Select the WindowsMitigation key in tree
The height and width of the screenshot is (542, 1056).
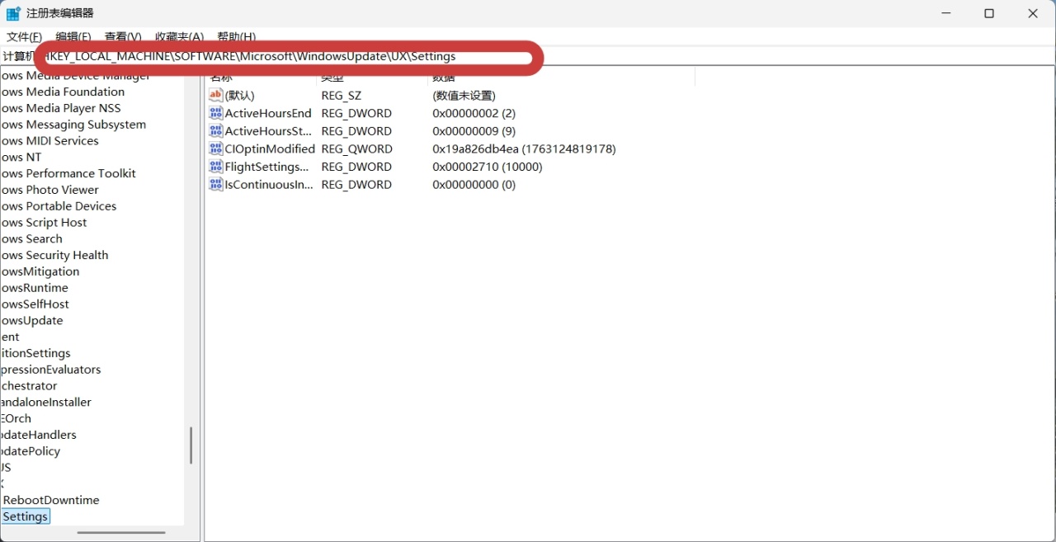(x=40, y=271)
